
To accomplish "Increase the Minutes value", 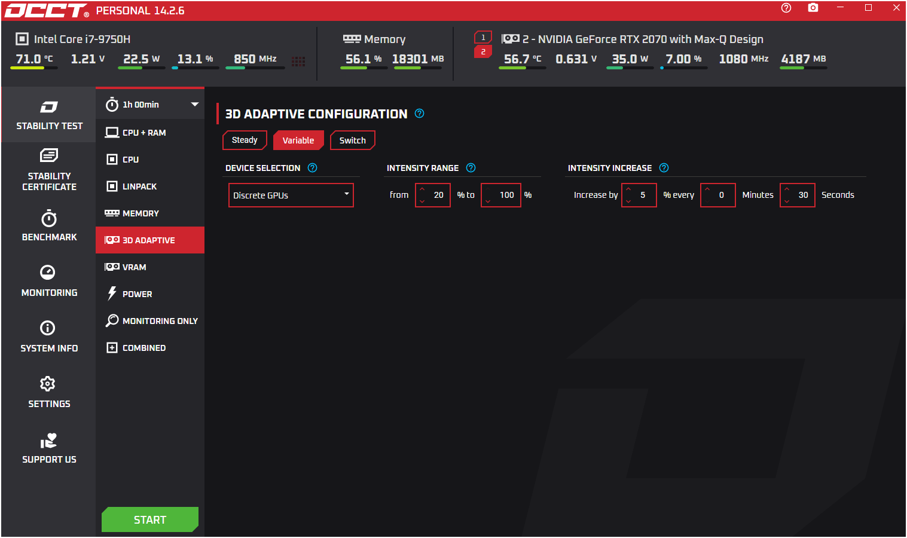I will tap(707, 189).
